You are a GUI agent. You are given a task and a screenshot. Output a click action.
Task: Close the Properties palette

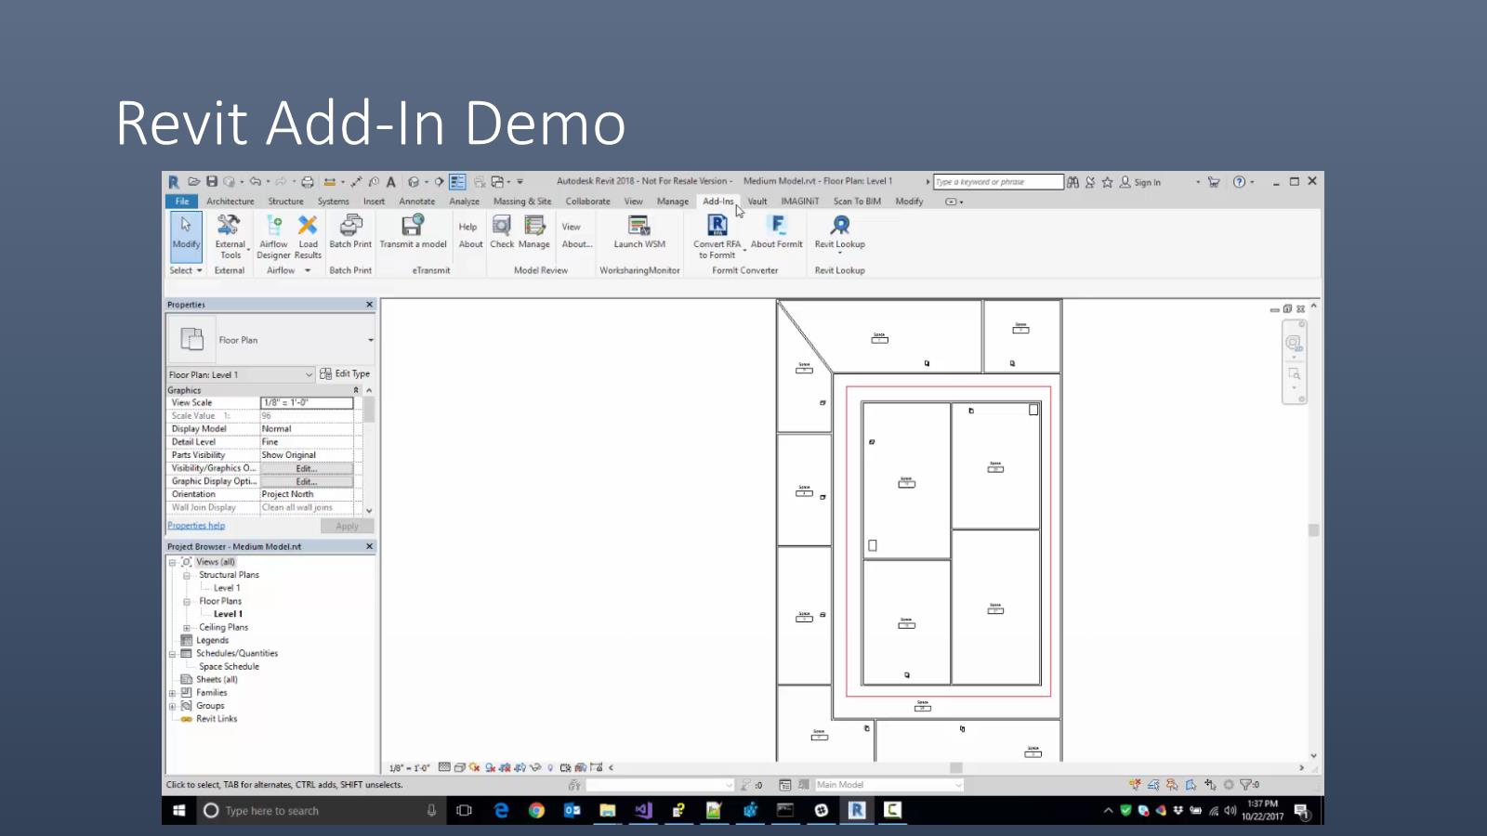(x=369, y=305)
